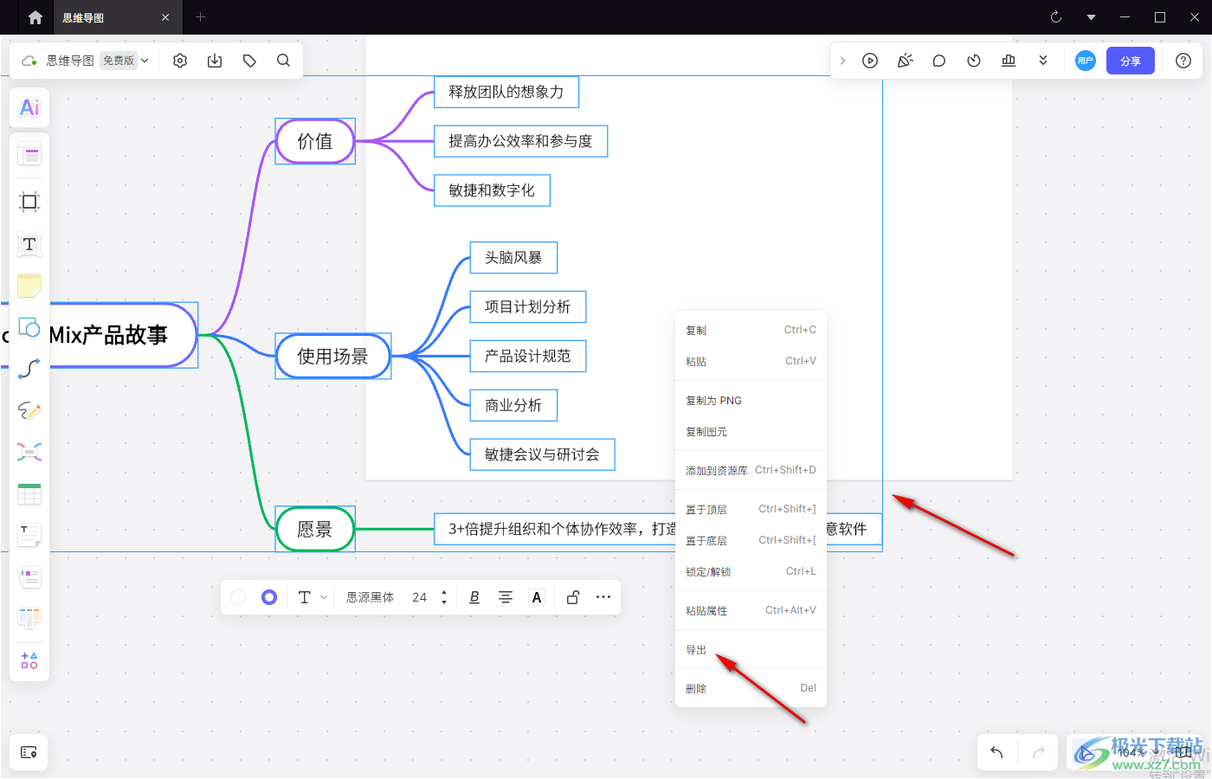Select the connector line tool
Screen dimensions: 1212x779
coord(29,369)
